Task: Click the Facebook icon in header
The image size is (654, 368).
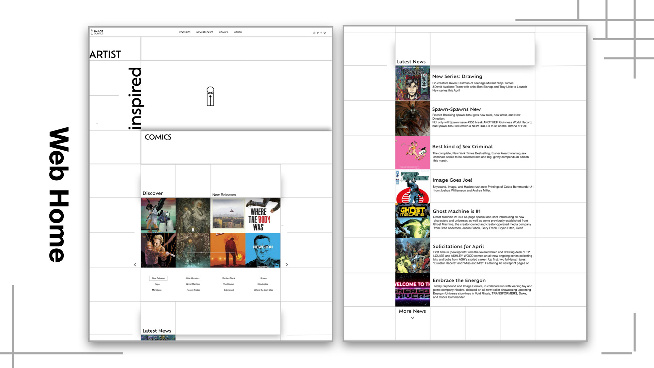Action: pyautogui.click(x=321, y=33)
